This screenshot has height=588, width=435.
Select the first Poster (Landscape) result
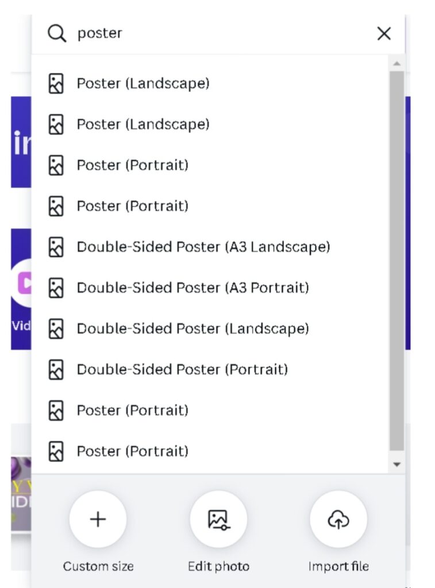tap(210, 83)
